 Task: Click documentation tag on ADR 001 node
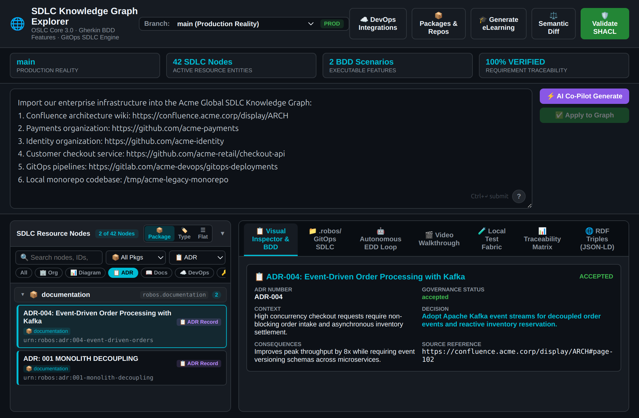click(x=47, y=369)
